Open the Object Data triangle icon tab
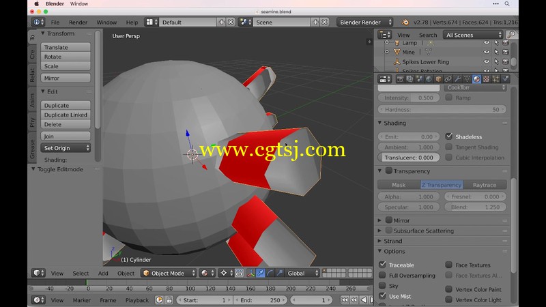 467,79
